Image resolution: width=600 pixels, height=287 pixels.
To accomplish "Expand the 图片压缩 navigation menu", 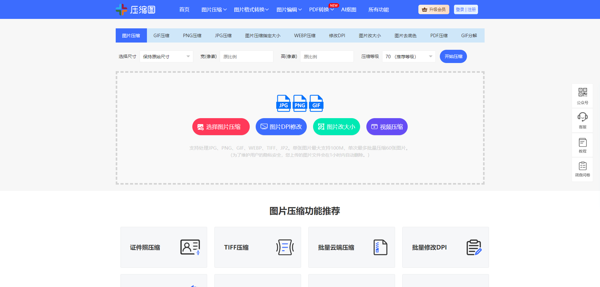I will point(214,10).
